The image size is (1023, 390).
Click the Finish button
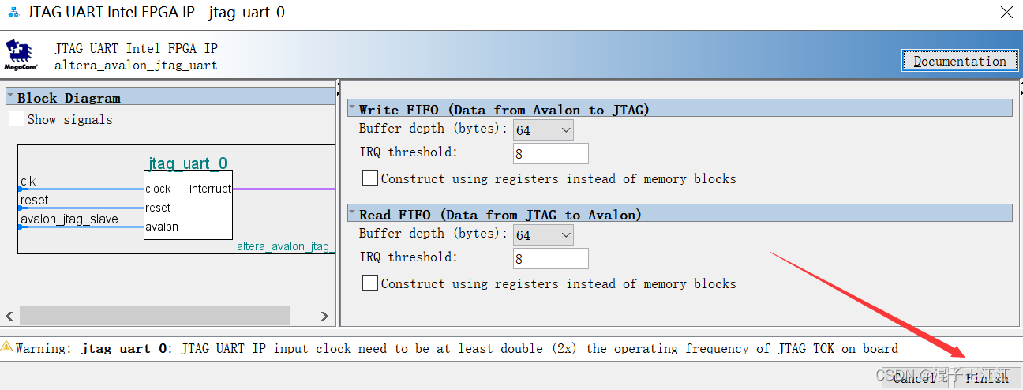[987, 378]
